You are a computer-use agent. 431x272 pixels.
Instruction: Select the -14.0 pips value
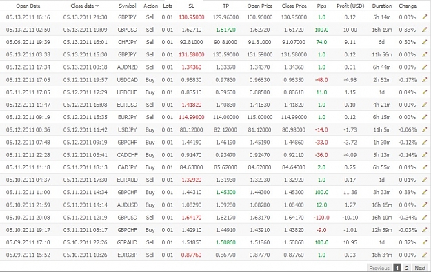click(x=321, y=129)
